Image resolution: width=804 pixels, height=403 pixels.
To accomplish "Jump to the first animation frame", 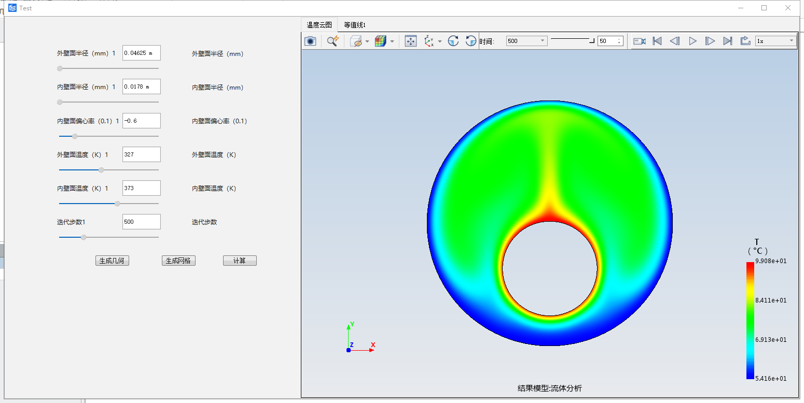I will point(657,41).
